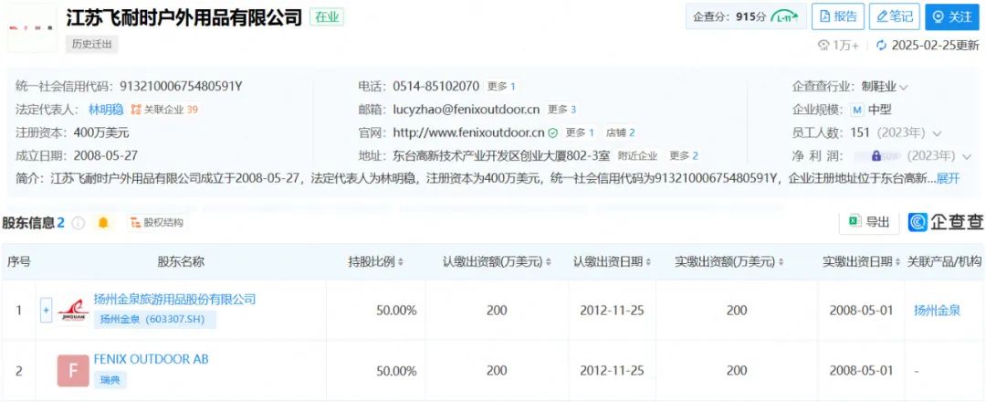Click the refresh icon beside 2025-02-25更新
Screen dimensions: 986x402
(881, 46)
